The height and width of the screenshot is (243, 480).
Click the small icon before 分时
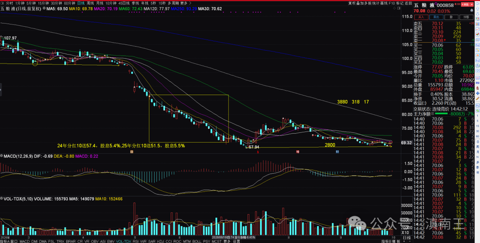click(3, 3)
